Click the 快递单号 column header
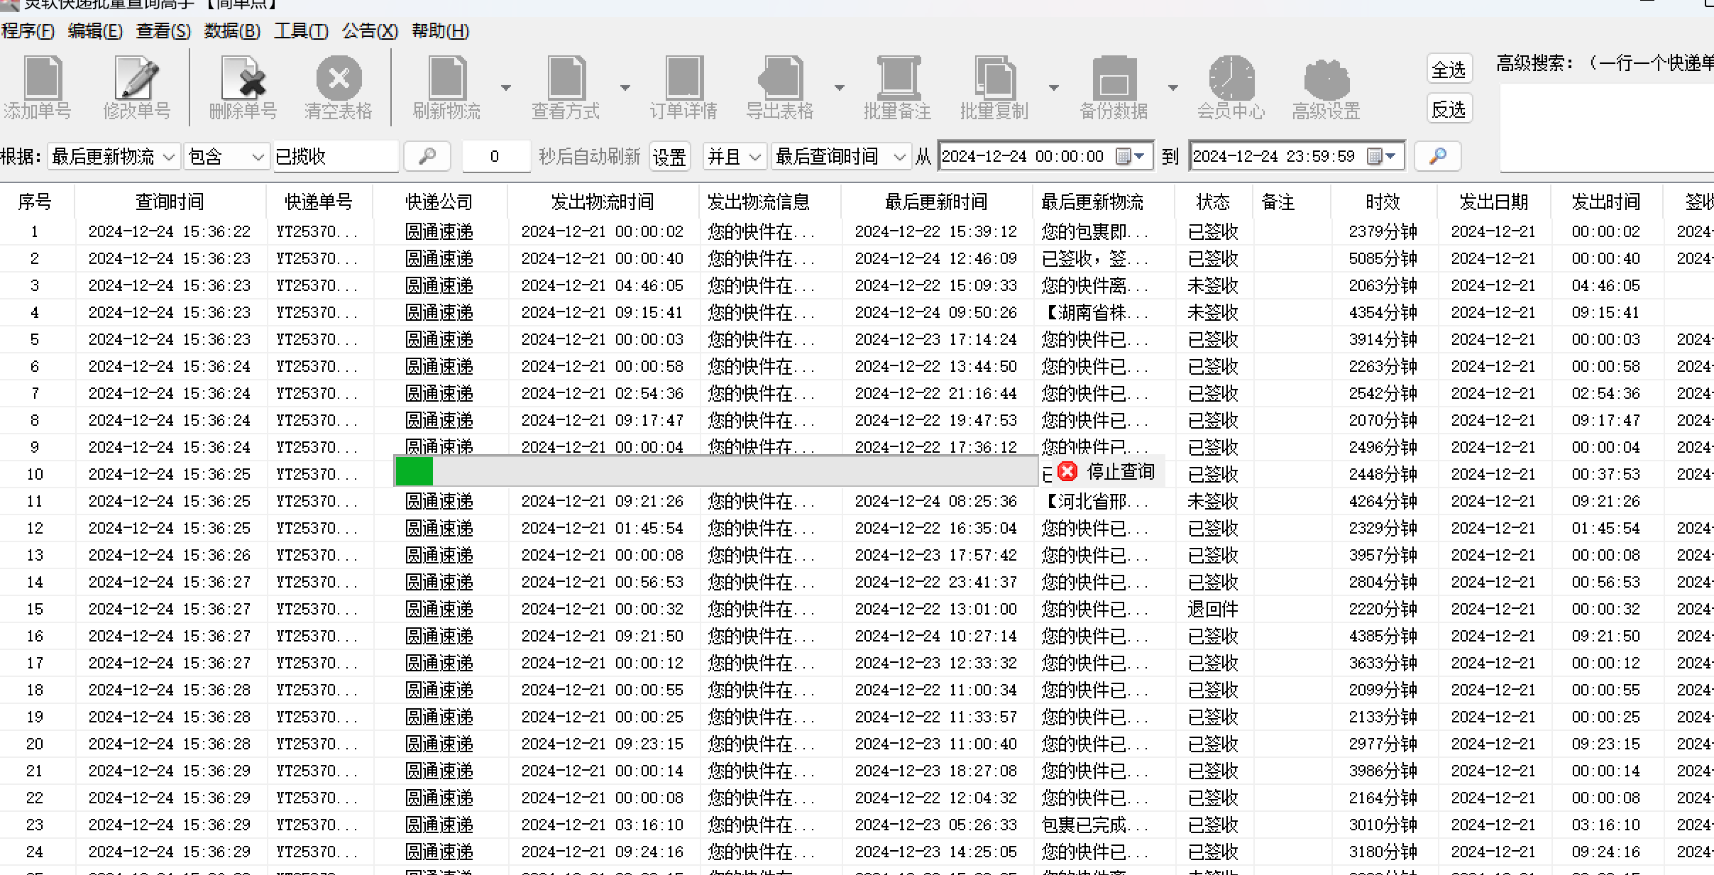This screenshot has width=1714, height=875. (x=319, y=202)
